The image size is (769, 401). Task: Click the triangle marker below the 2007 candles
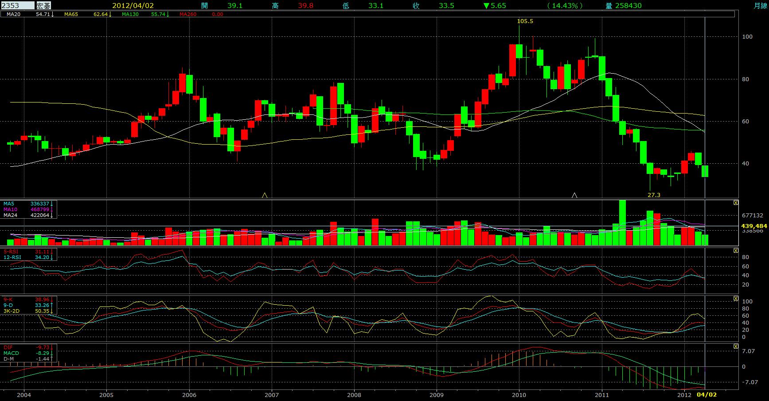(x=265, y=195)
